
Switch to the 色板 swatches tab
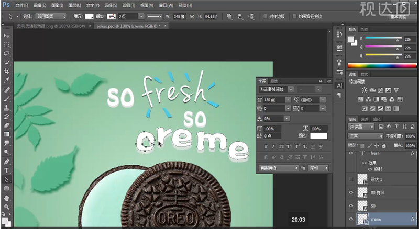click(x=364, y=29)
